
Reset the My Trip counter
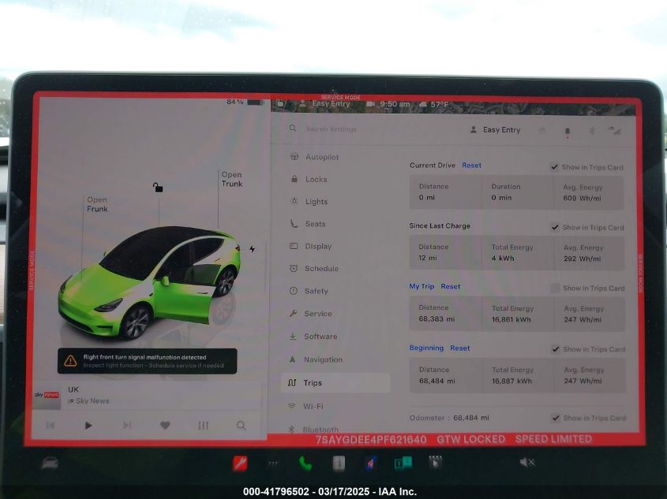coord(450,287)
